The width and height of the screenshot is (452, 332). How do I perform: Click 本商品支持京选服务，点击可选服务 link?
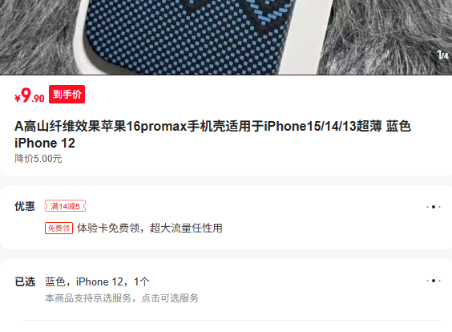pos(122,298)
